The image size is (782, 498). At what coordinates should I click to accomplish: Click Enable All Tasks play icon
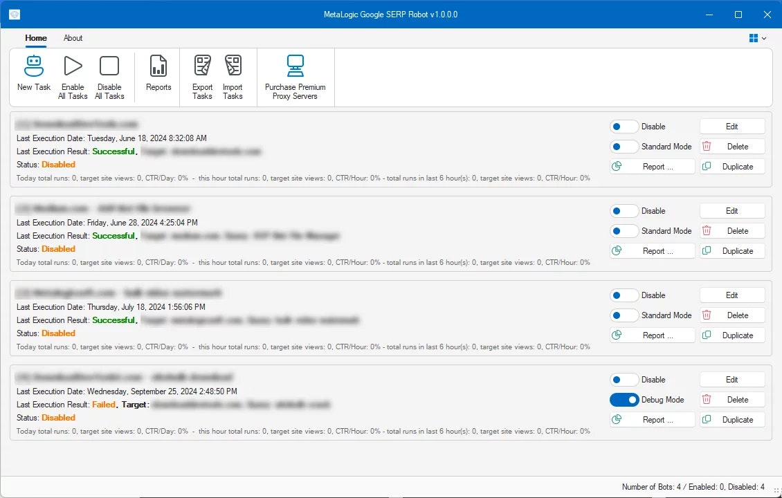73,66
